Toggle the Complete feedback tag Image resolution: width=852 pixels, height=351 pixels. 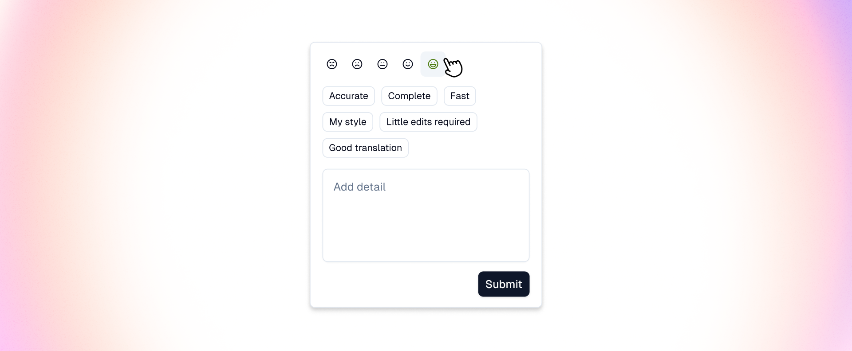(409, 96)
